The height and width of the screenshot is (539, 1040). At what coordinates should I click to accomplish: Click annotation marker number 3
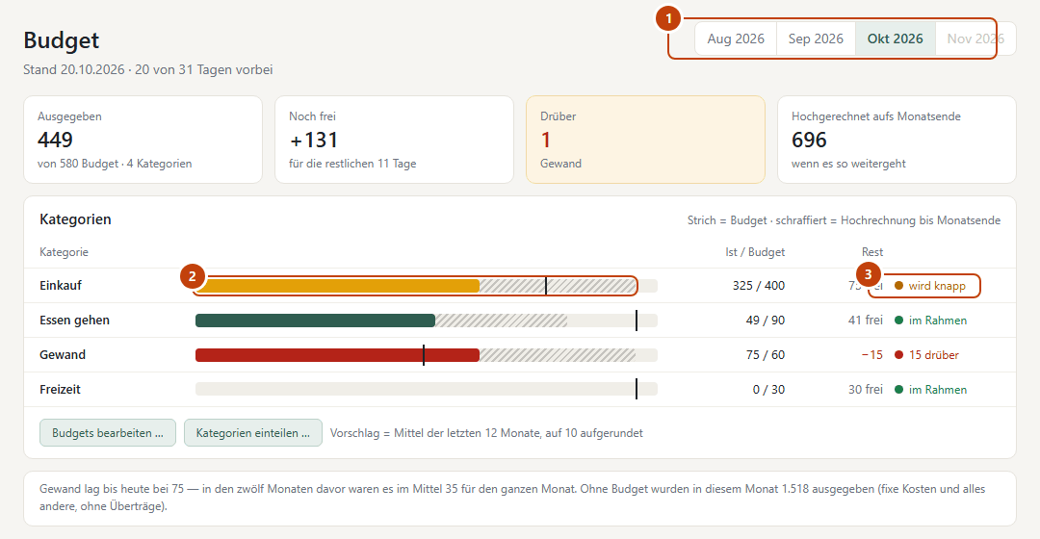click(869, 274)
